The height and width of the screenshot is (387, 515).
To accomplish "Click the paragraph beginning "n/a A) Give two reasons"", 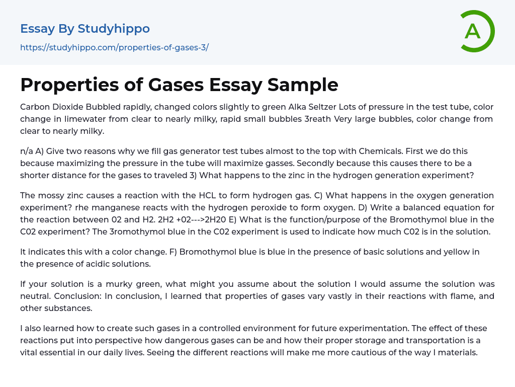I will click(256, 162).
